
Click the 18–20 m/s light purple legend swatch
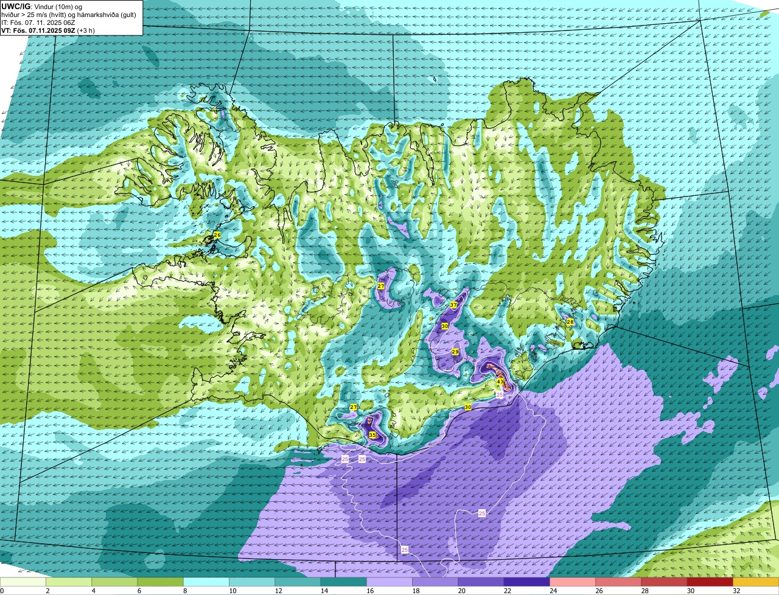point(435,582)
